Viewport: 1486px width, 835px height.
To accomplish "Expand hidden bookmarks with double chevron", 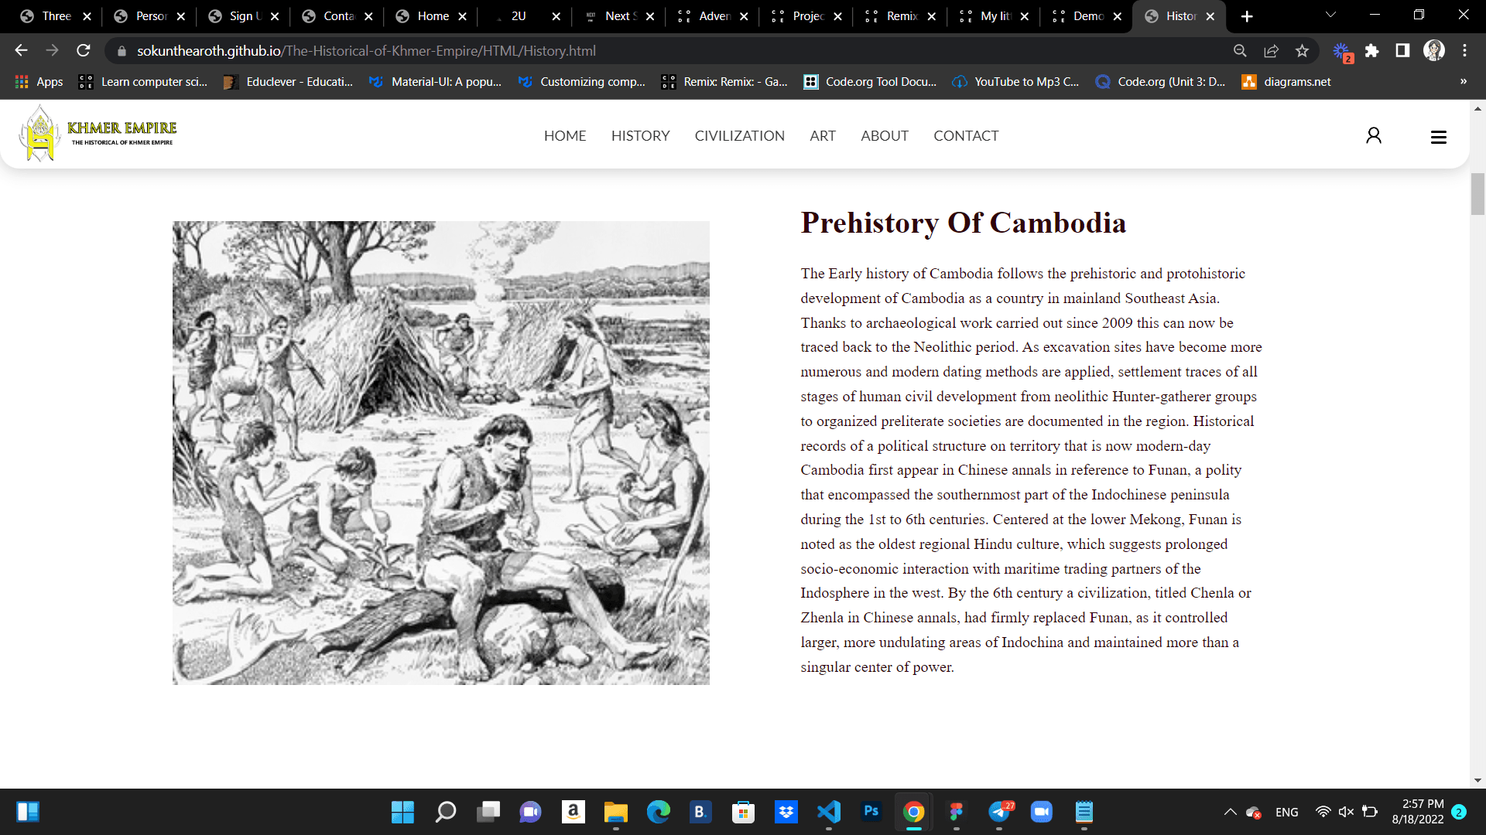I will click(1464, 81).
